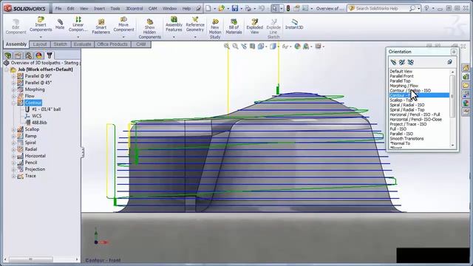Create an Exploded View

pos(254,27)
